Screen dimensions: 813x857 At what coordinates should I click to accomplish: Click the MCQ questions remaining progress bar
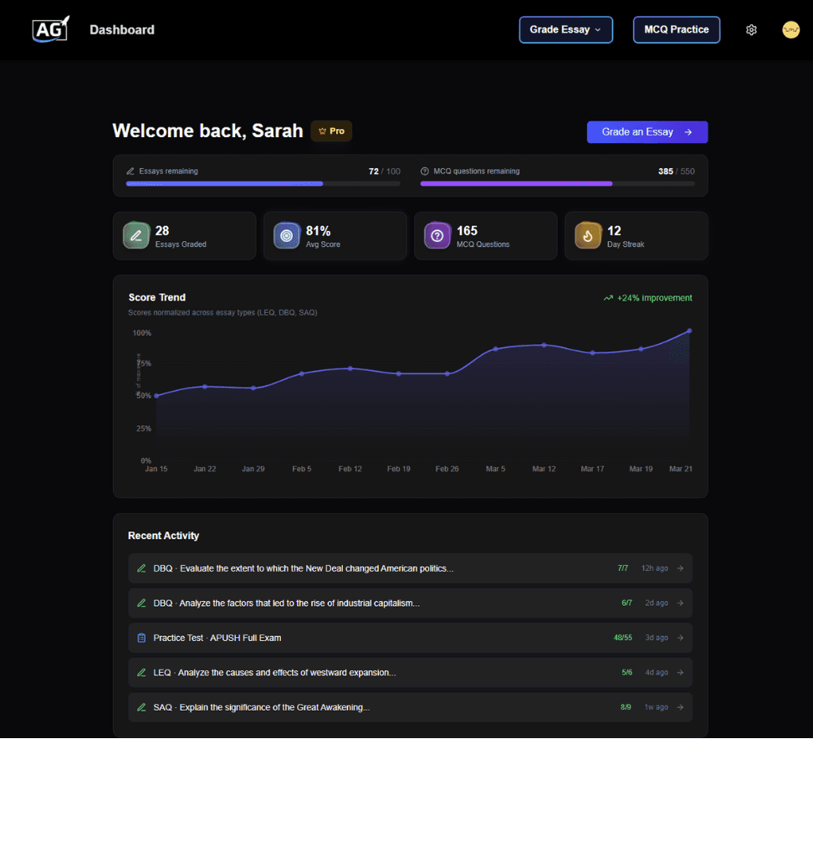point(557,183)
